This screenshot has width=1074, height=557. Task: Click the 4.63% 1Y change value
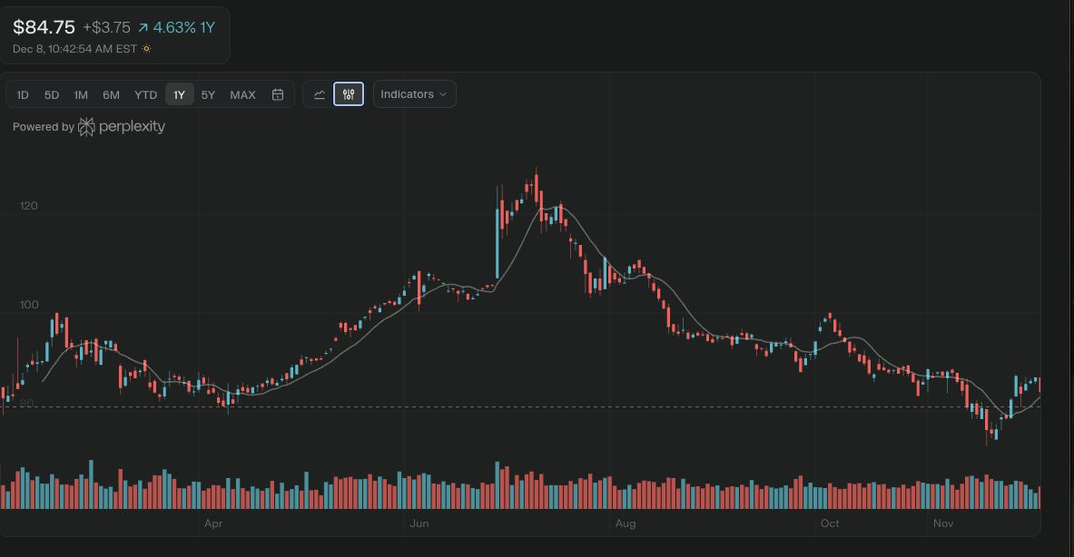pos(184,27)
